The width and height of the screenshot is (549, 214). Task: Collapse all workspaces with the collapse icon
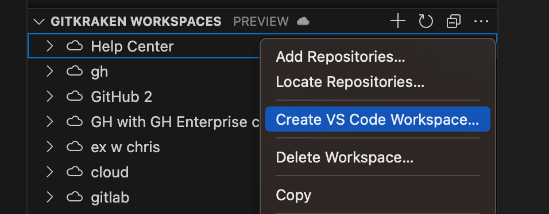[454, 22]
